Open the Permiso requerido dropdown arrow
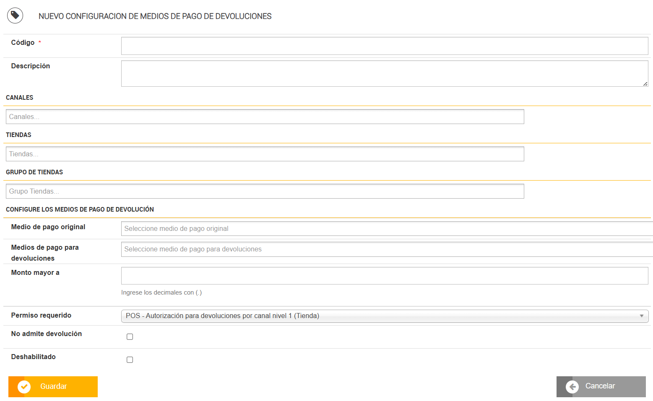Viewport: 653px width, 401px height. [641, 316]
